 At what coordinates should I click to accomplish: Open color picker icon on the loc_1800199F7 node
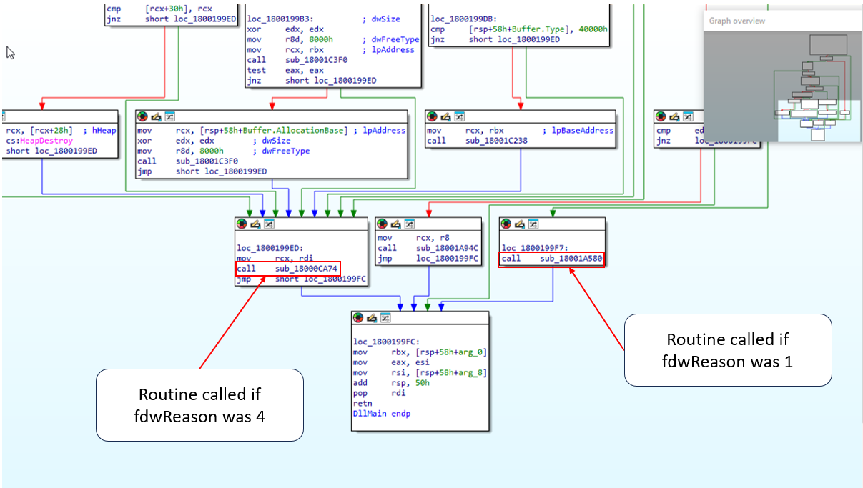pos(507,224)
